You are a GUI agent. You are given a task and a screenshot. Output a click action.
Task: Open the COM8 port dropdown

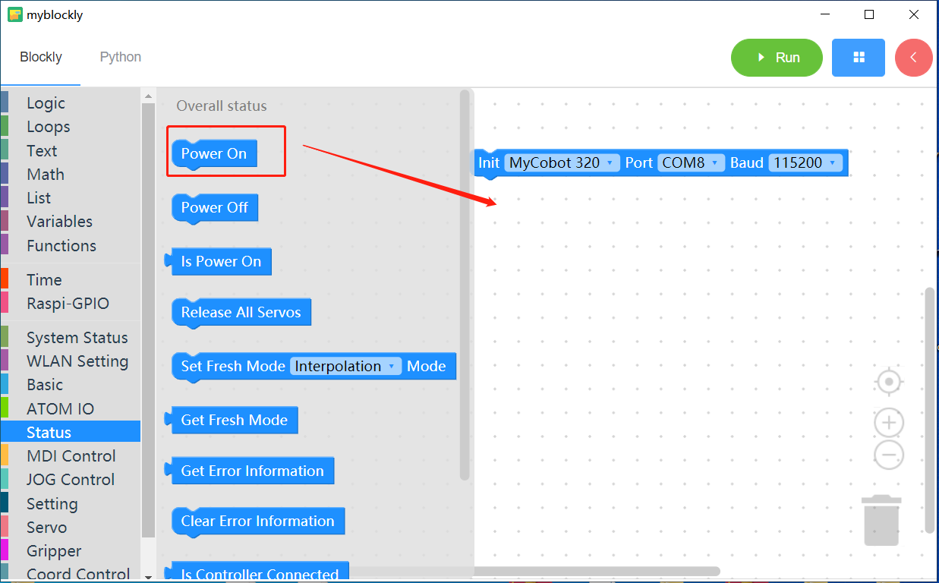pyautogui.click(x=691, y=162)
